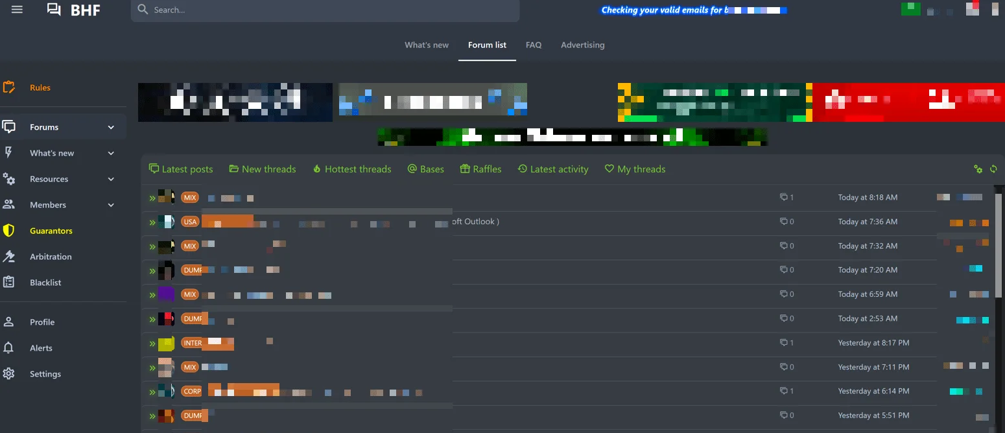1005x433 pixels.
Task: Expand the Members chevron
Action: tap(111, 205)
